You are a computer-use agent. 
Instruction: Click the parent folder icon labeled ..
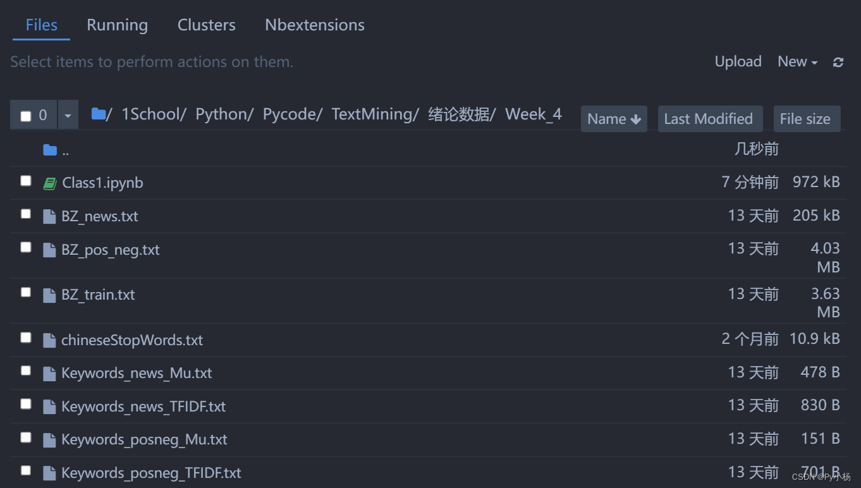pos(49,149)
